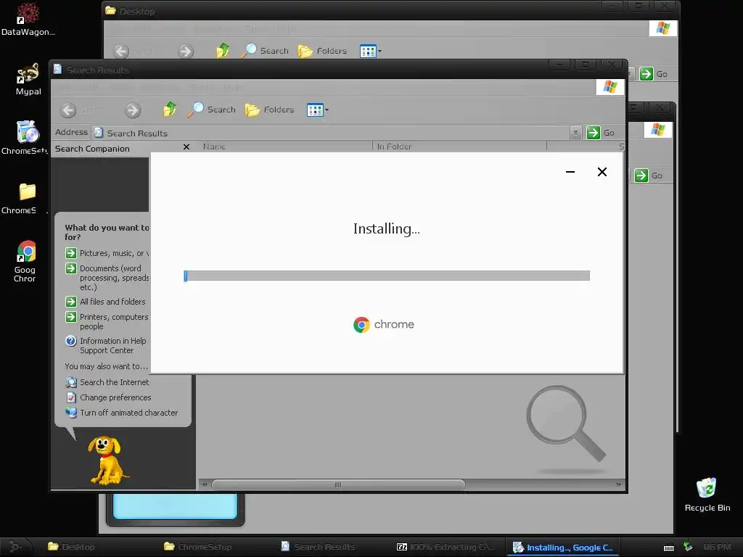The image size is (743, 557).
Task: Click the animated search dog character
Action: click(107, 461)
